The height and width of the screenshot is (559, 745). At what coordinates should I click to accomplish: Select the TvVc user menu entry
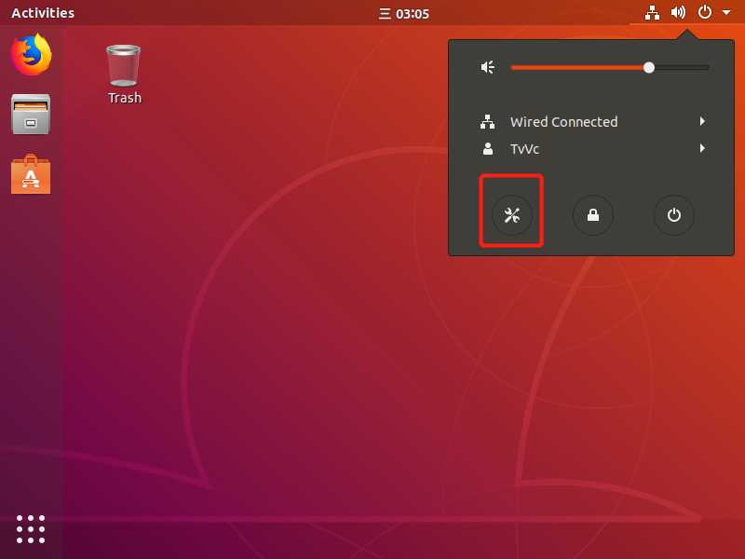pyautogui.click(x=591, y=149)
